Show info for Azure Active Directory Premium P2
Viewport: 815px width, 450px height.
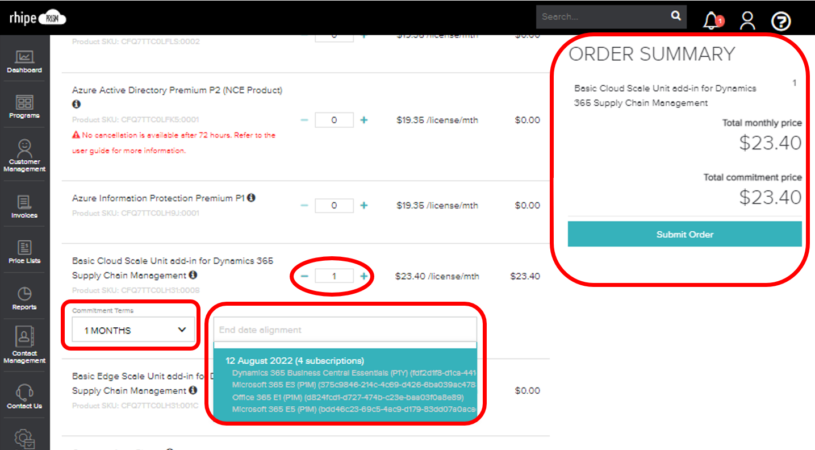point(76,105)
